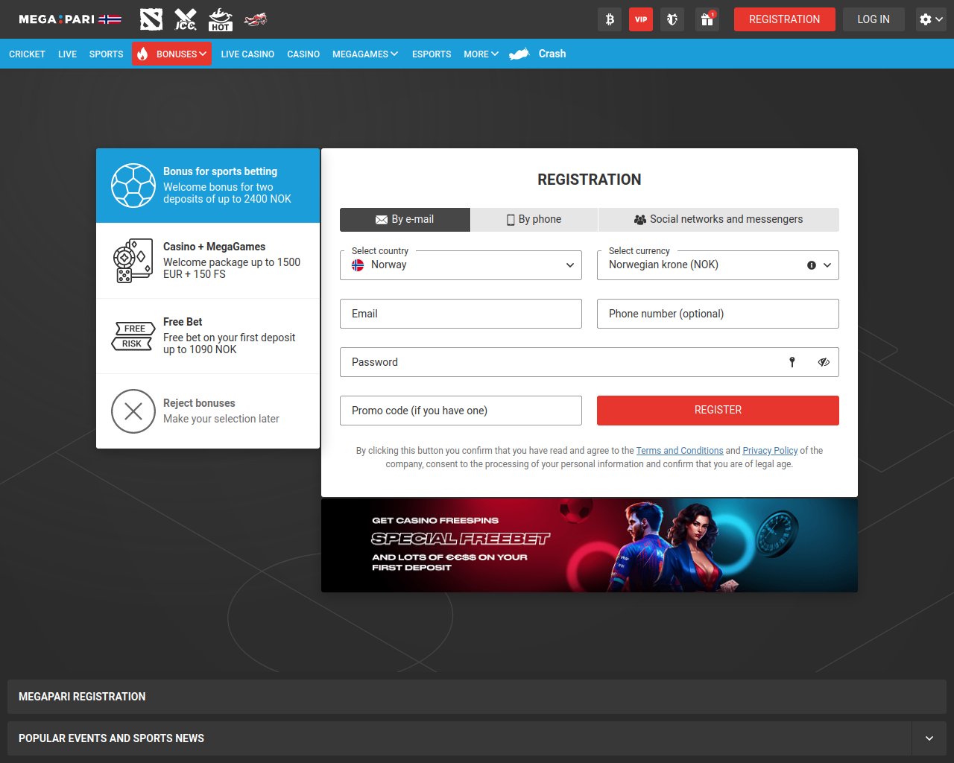Switch to the By e-mail tab
954x763 pixels.
405,219
